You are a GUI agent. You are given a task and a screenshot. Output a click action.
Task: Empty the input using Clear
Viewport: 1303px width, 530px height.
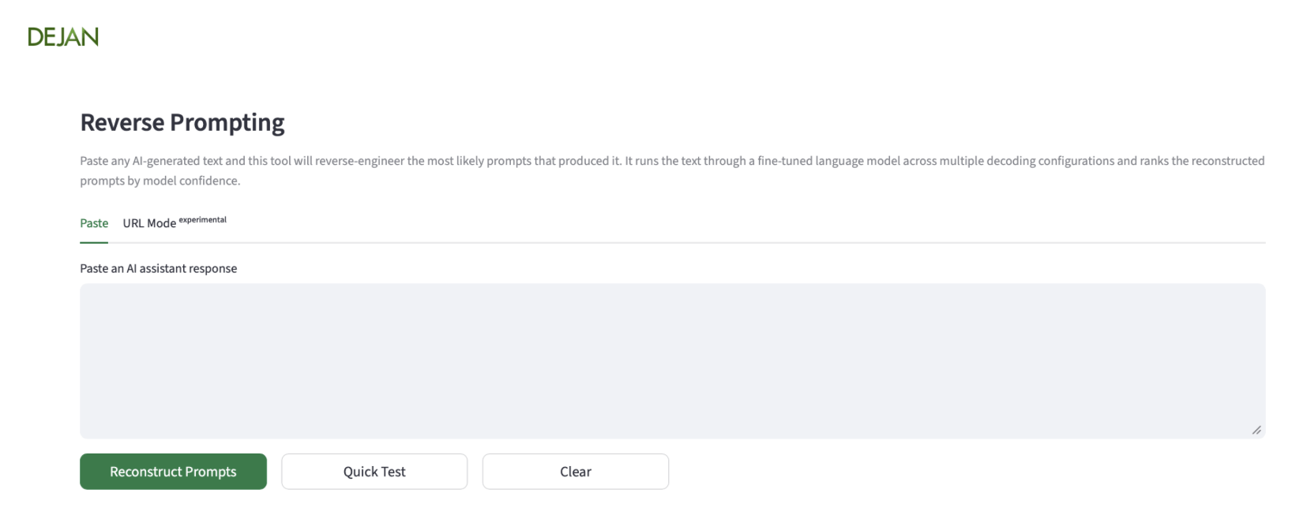[x=576, y=472]
